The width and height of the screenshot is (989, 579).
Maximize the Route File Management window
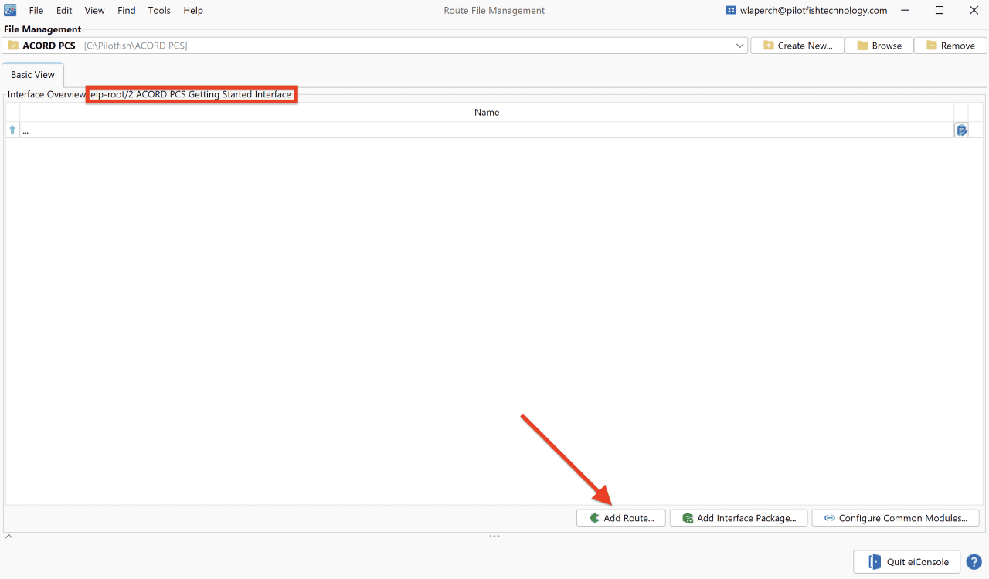(940, 11)
